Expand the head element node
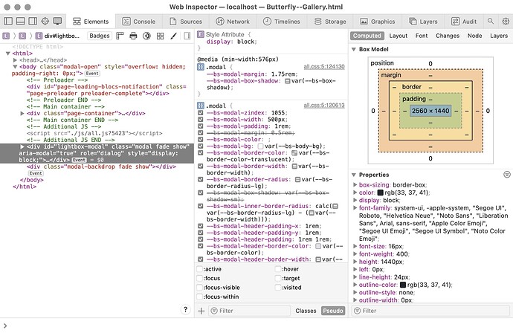 click(x=16, y=59)
